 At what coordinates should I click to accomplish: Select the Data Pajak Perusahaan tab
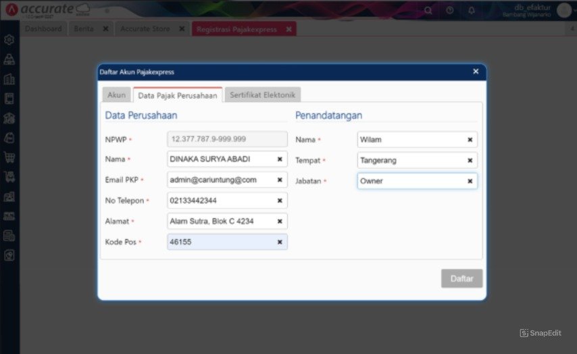tap(178, 95)
